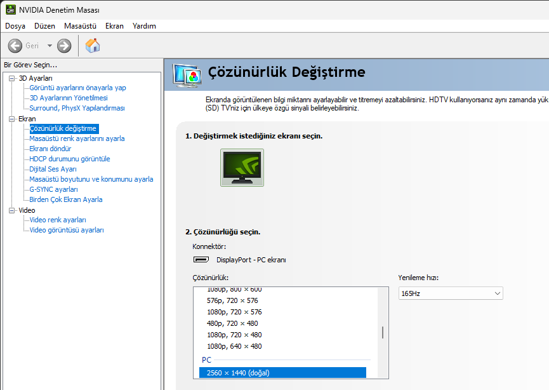Collapse the Ekran tree node
The height and width of the screenshot is (390, 549).
11,119
